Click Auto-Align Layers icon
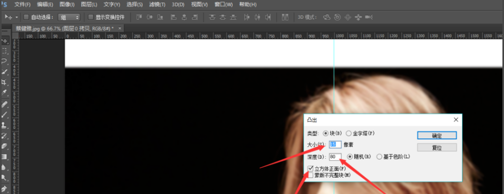The height and width of the screenshot is (194, 504). [x=285, y=17]
